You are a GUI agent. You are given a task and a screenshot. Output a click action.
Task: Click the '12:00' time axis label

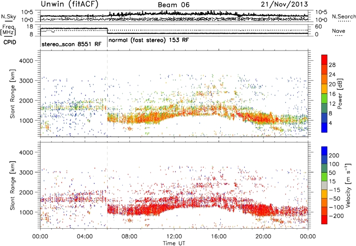coord(174,237)
